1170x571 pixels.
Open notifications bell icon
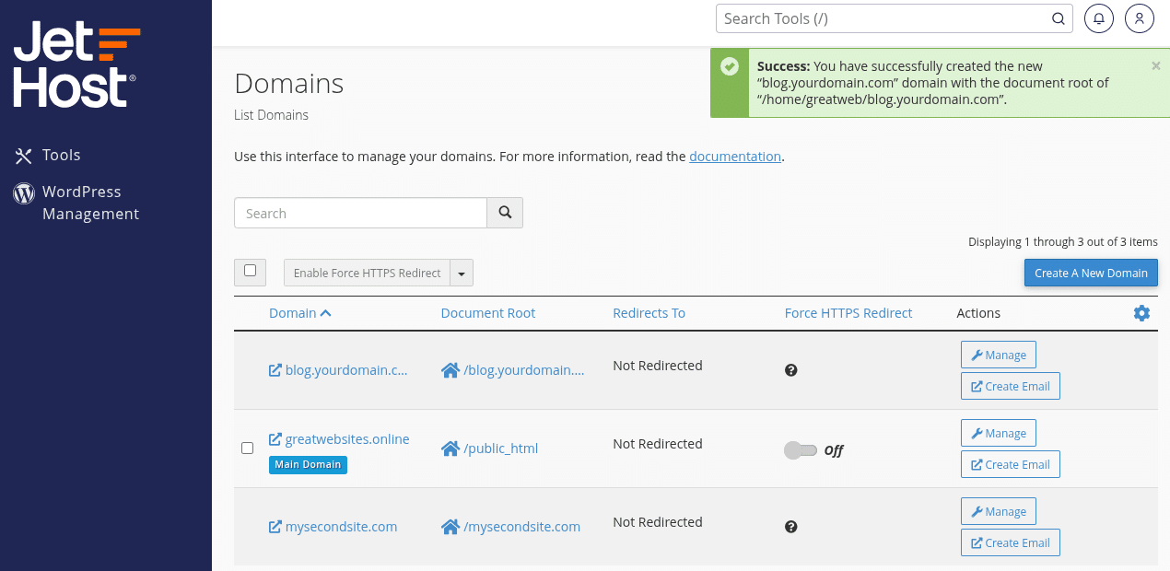[1099, 18]
